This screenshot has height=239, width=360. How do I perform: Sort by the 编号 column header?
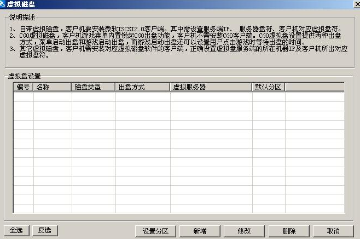(23, 87)
